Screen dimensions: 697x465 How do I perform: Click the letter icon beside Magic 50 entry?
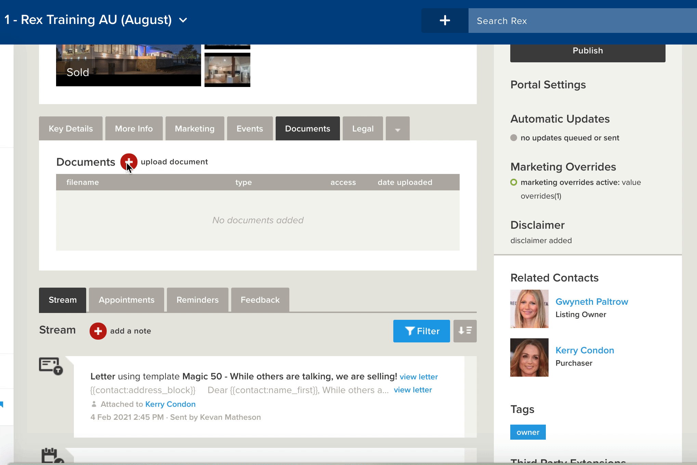pos(51,366)
